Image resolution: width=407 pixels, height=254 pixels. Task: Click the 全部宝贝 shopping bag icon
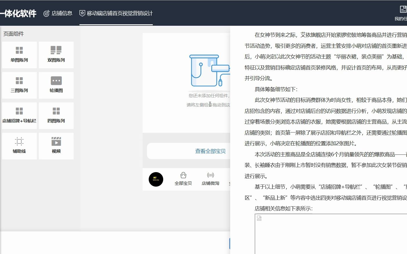click(x=183, y=176)
